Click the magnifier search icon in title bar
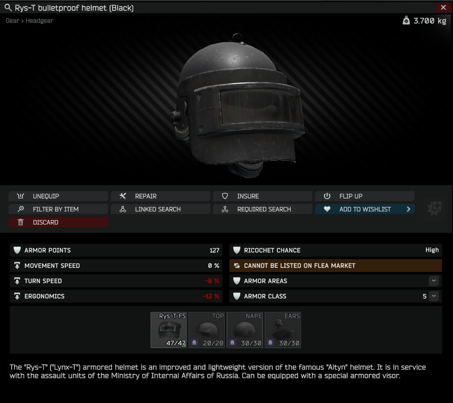The height and width of the screenshot is (403, 453). [8, 8]
